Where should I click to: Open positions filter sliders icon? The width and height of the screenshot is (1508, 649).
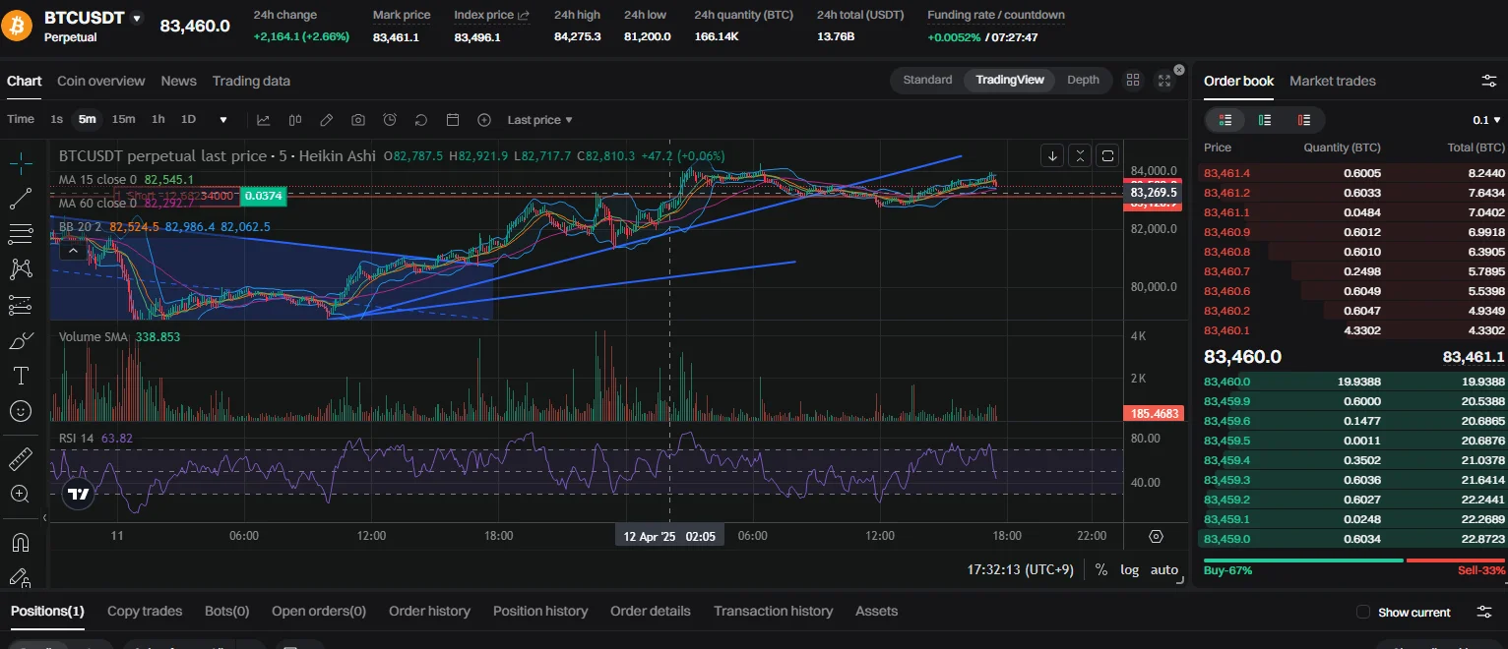pos(1485,612)
